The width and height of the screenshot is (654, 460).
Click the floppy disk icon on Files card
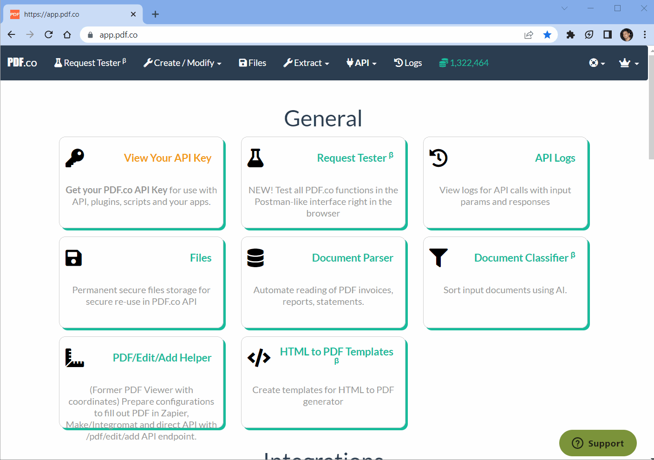pos(73,258)
